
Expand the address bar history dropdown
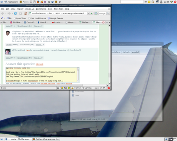[88, 13]
